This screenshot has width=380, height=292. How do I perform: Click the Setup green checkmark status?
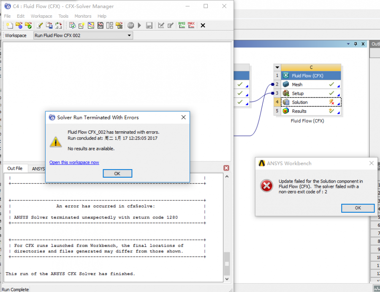[x=331, y=93]
